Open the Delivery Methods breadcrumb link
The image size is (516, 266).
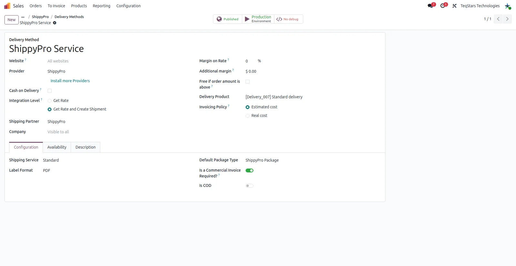69,17
